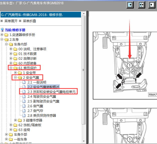Open 2.5 副驾驶员安全气囊 page
The height and width of the screenshot is (144, 157).
point(43,101)
